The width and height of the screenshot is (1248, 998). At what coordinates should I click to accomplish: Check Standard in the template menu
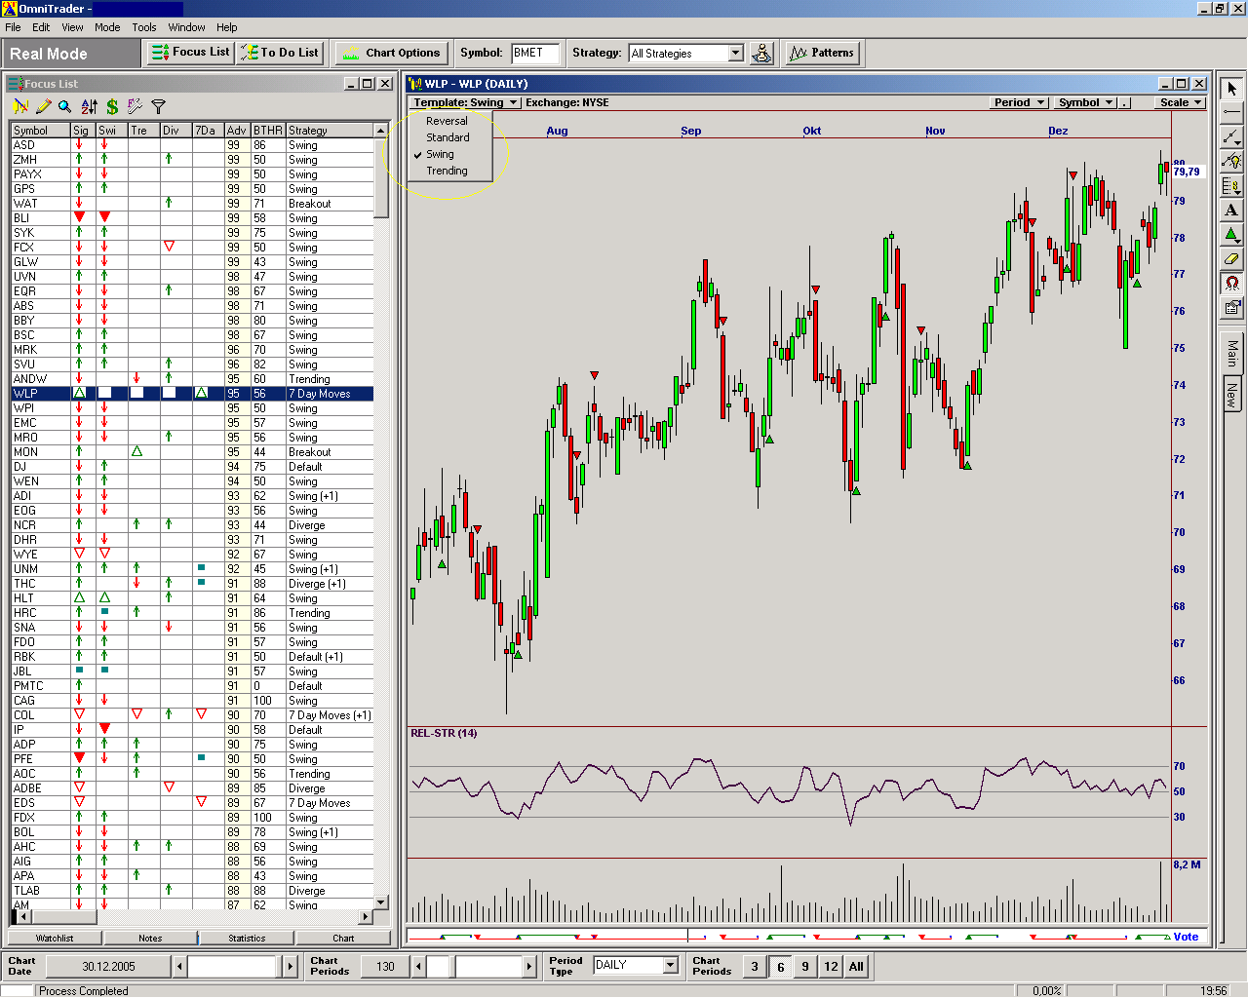point(447,136)
